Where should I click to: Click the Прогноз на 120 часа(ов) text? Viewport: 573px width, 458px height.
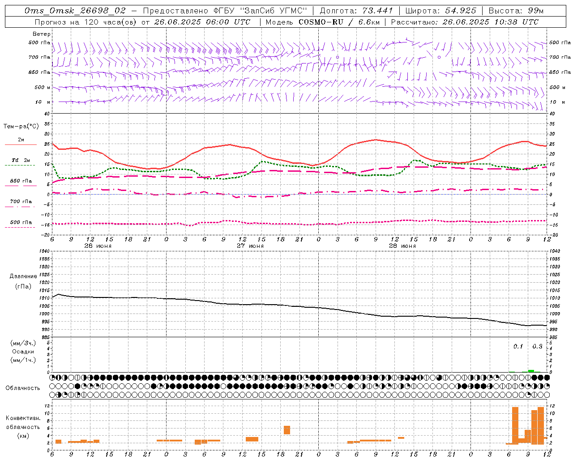click(x=86, y=21)
